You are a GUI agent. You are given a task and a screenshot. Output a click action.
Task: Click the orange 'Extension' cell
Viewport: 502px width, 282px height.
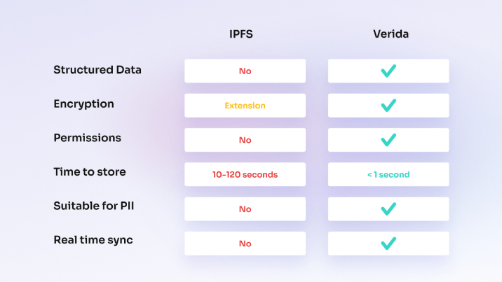point(245,106)
